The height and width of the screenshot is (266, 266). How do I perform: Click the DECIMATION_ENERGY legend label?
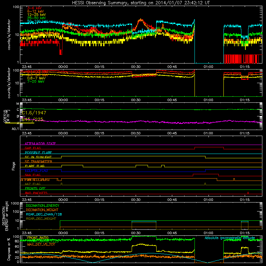click(43, 205)
